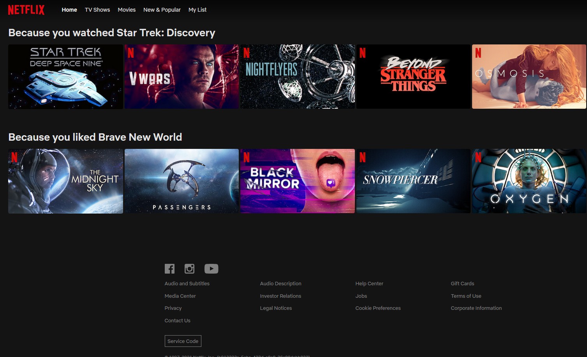587x357 pixels.
Task: Click the Netflix logo
Action: point(26,10)
